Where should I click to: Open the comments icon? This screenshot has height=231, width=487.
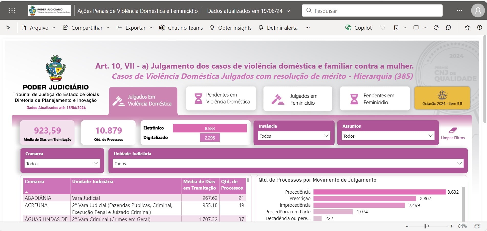(448, 27)
